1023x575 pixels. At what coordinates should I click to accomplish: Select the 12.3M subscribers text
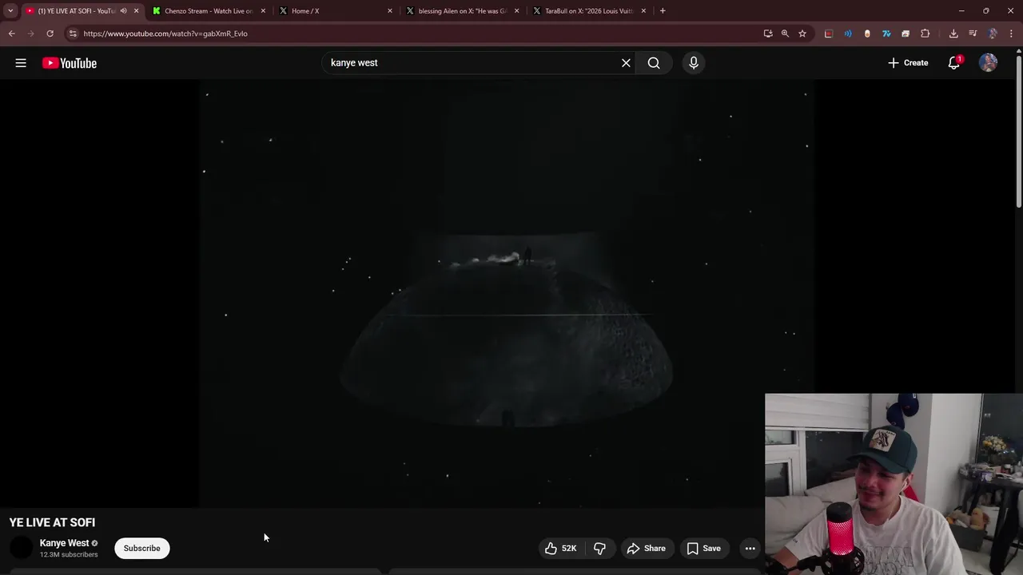click(69, 555)
